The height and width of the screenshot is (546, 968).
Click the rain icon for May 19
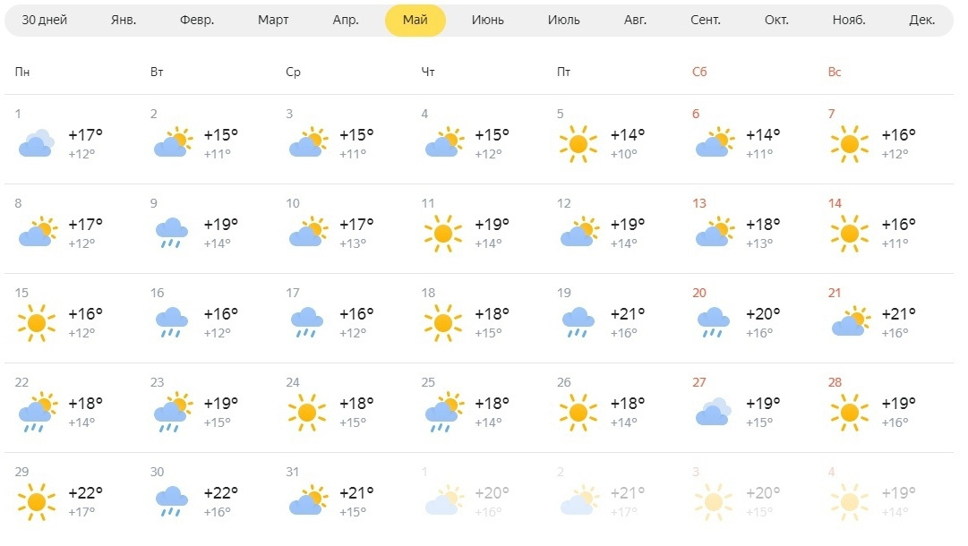click(578, 322)
